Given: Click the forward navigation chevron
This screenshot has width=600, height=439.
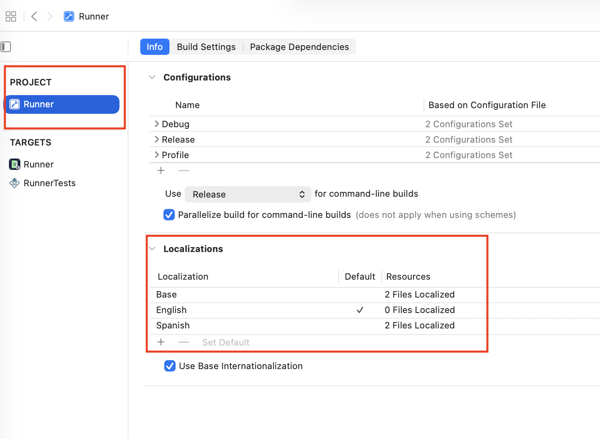Looking at the screenshot, I should (x=50, y=16).
